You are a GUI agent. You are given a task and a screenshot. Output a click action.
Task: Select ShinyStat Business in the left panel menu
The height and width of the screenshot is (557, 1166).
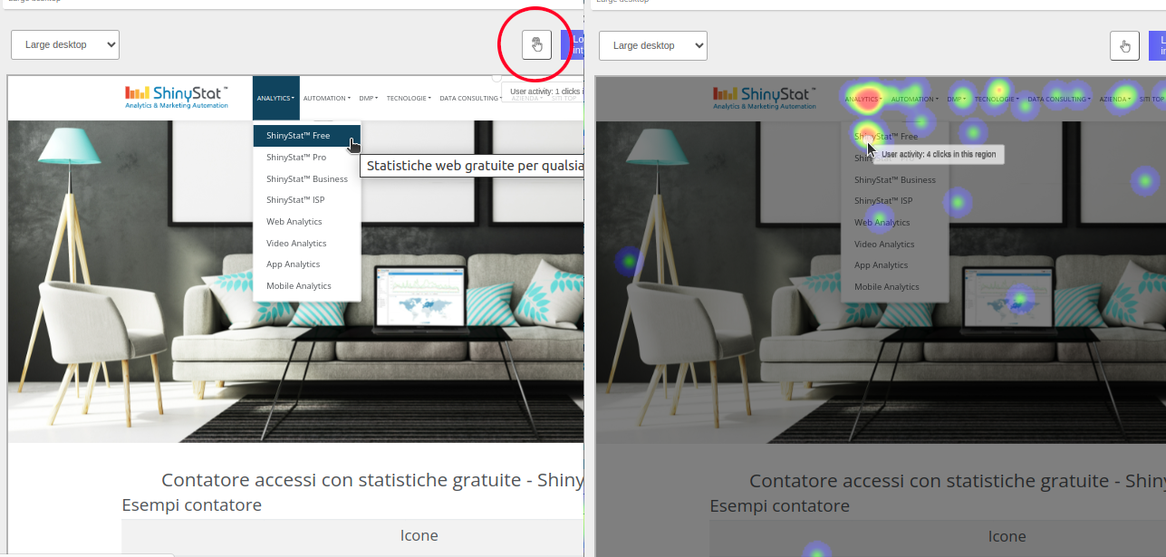[306, 179]
